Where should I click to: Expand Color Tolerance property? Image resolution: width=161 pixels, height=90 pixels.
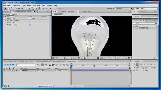(x=6, y=21)
